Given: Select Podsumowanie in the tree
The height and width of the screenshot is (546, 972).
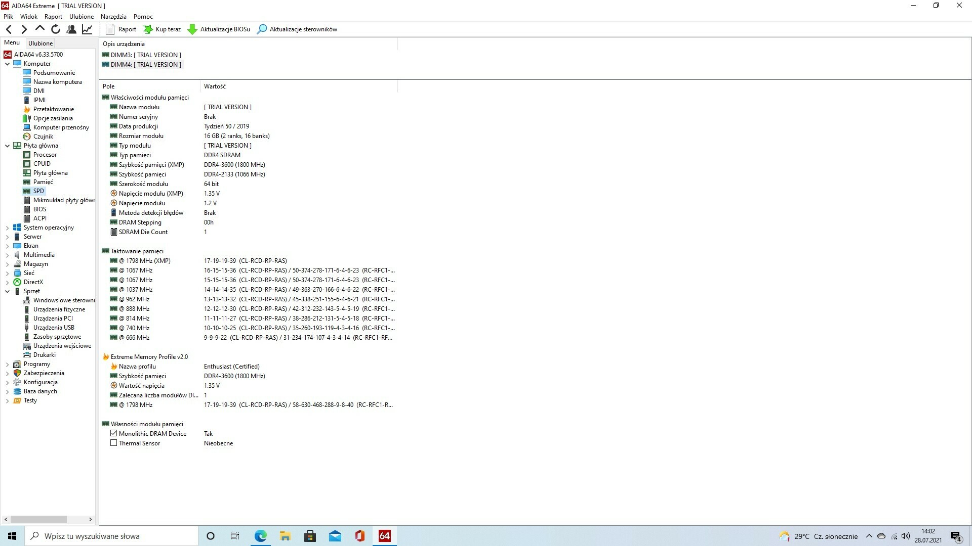Looking at the screenshot, I should point(54,73).
